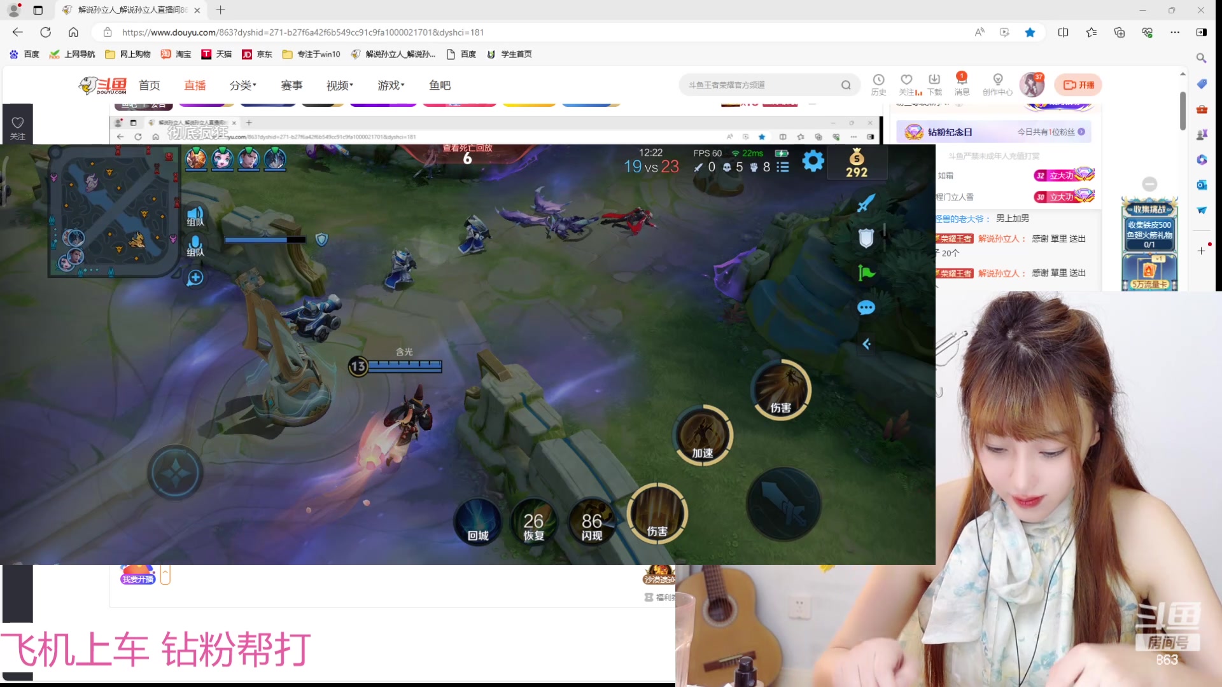Open browser read aloud icon
Image resolution: width=1222 pixels, height=687 pixels.
point(980,32)
